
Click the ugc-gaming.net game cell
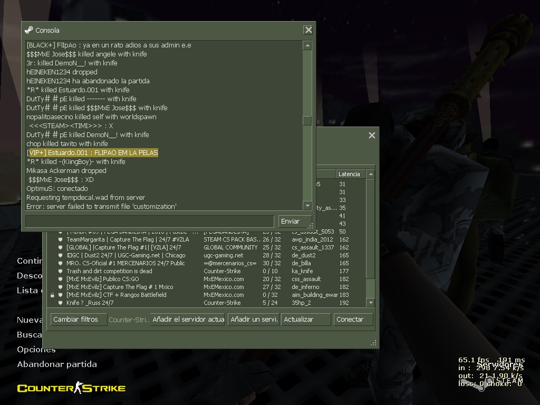tap(224, 255)
